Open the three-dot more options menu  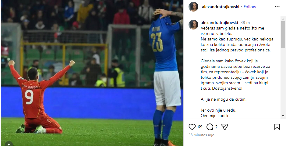(x=277, y=7)
